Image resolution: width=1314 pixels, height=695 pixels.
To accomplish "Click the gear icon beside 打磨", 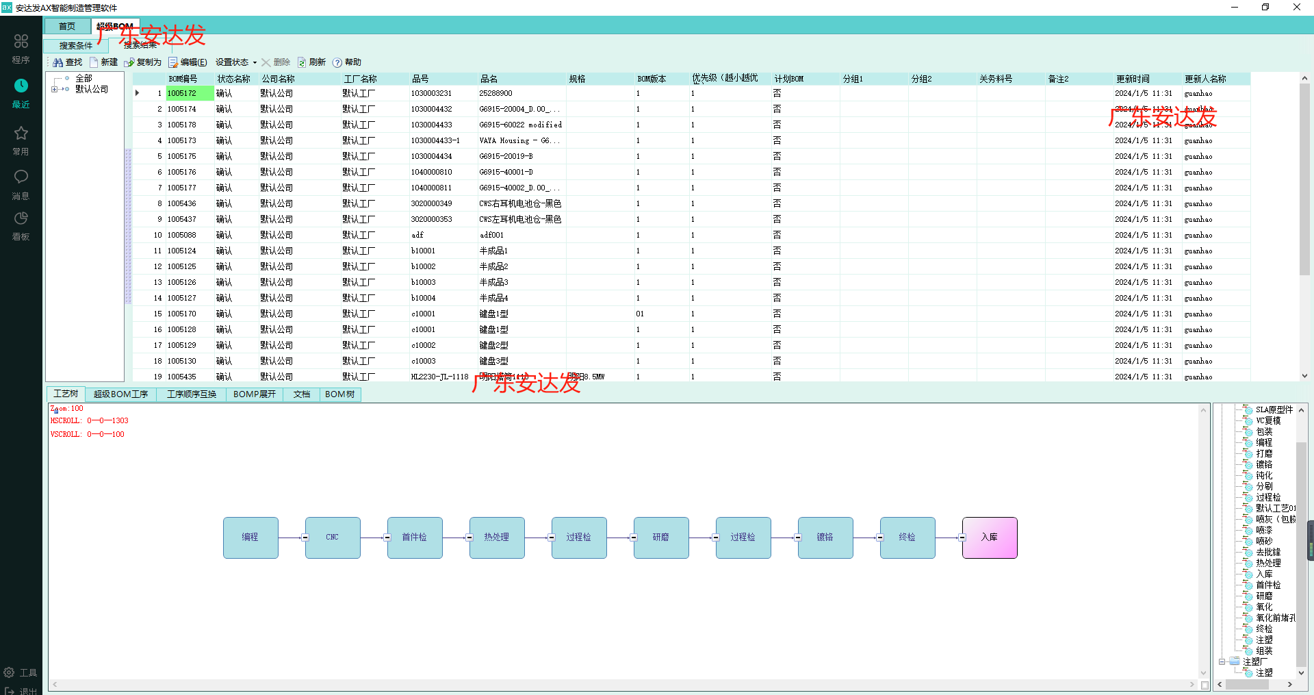I will [1248, 454].
